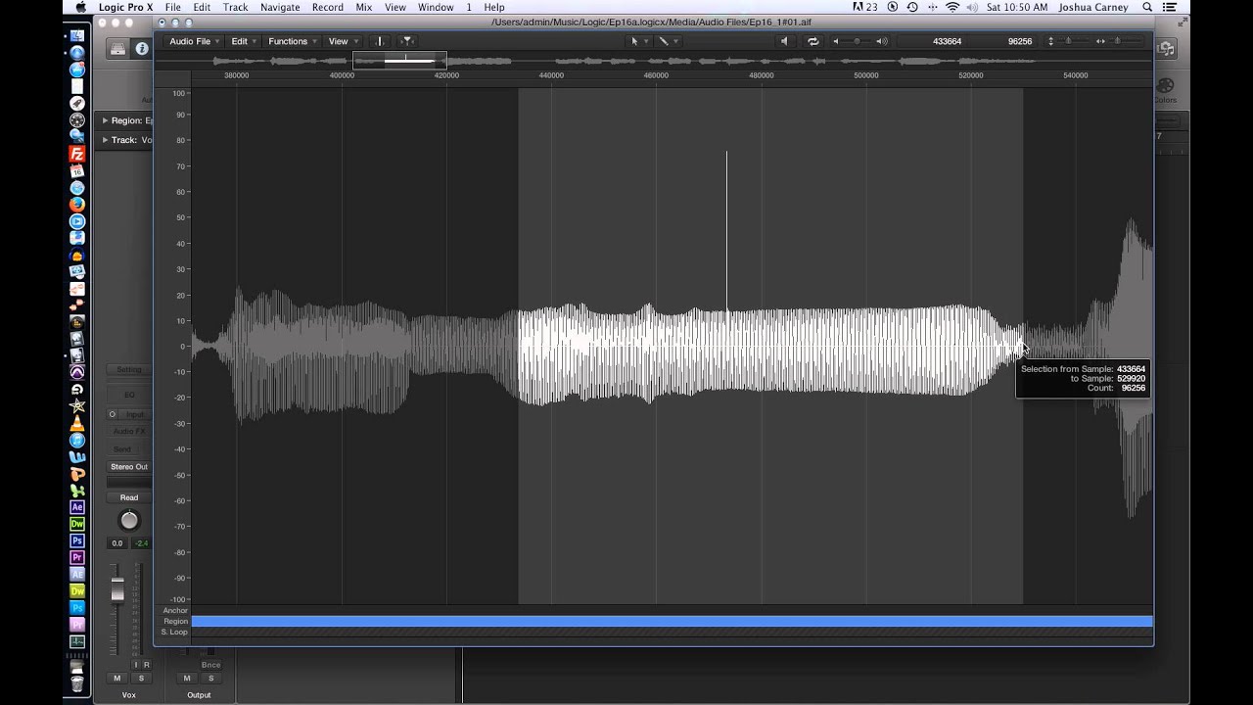Open the File menu
The width and height of the screenshot is (1253, 705).
coord(172,7)
